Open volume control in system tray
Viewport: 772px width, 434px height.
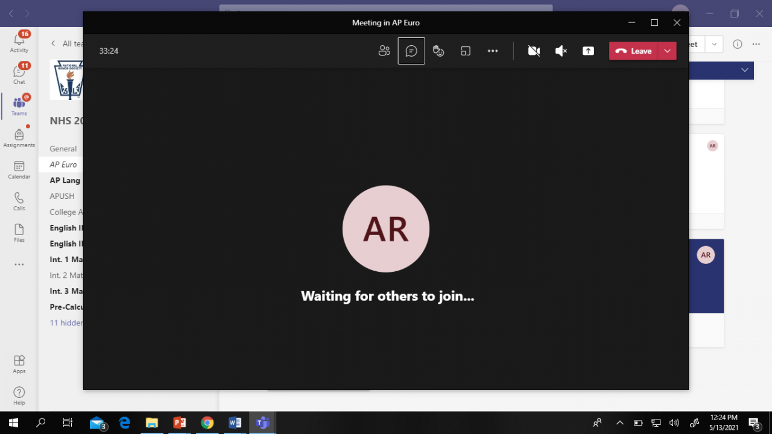point(674,423)
